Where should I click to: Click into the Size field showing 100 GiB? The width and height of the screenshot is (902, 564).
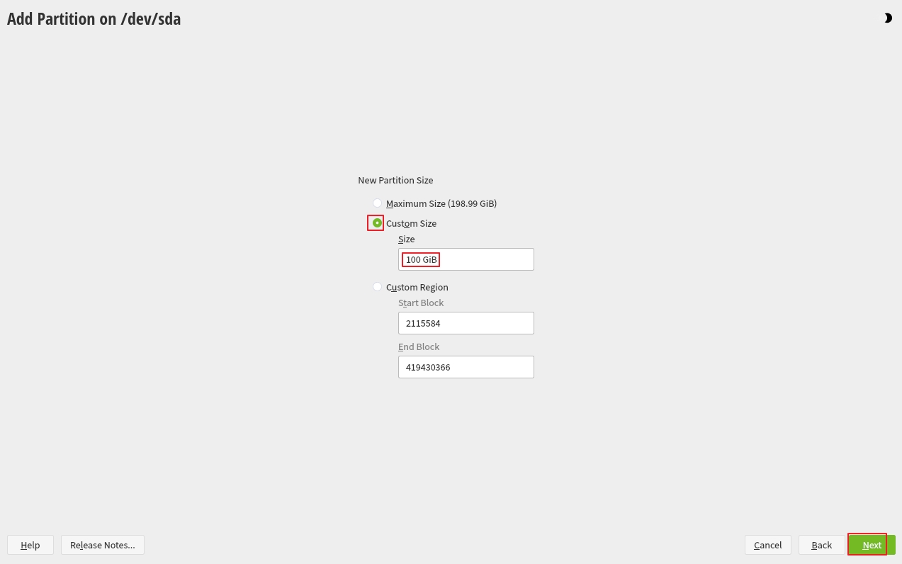click(x=466, y=259)
